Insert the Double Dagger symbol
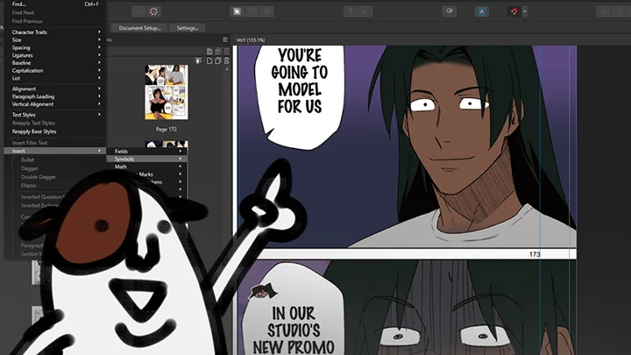Image resolution: width=631 pixels, height=355 pixels. pyautogui.click(x=39, y=177)
